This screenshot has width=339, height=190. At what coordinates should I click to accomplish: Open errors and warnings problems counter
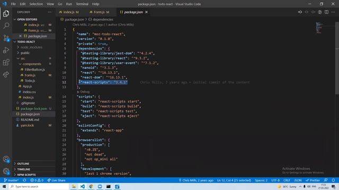click(x=37, y=180)
